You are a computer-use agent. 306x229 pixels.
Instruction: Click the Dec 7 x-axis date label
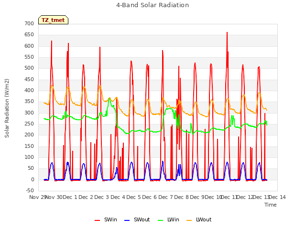165,197
